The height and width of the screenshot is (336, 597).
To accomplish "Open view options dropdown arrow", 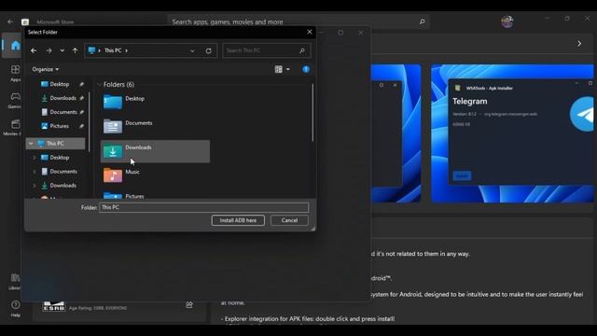I will (288, 69).
